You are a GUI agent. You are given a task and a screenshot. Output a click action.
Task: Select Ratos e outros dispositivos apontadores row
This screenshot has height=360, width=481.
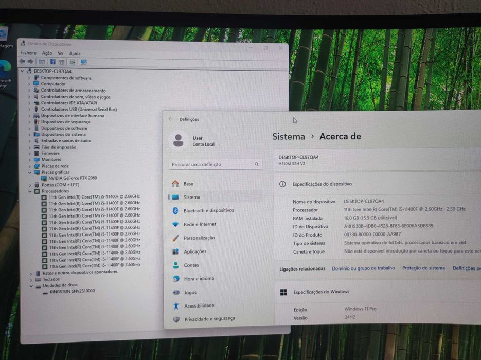pyautogui.click(x=80, y=272)
